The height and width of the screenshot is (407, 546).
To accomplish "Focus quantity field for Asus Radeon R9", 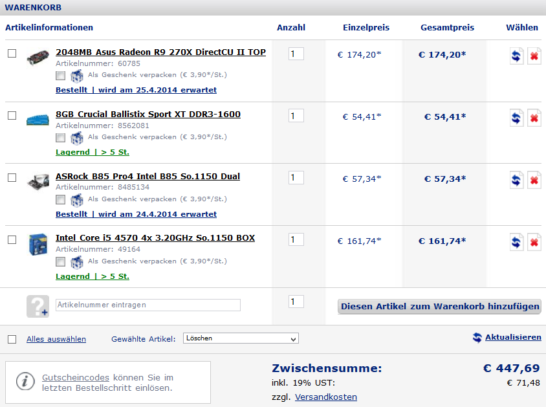I will 296,54.
